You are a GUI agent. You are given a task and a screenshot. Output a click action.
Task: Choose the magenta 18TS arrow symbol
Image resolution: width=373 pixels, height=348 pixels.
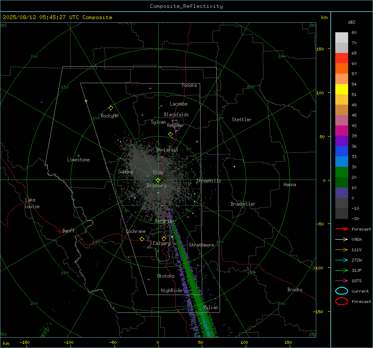[x=342, y=281]
